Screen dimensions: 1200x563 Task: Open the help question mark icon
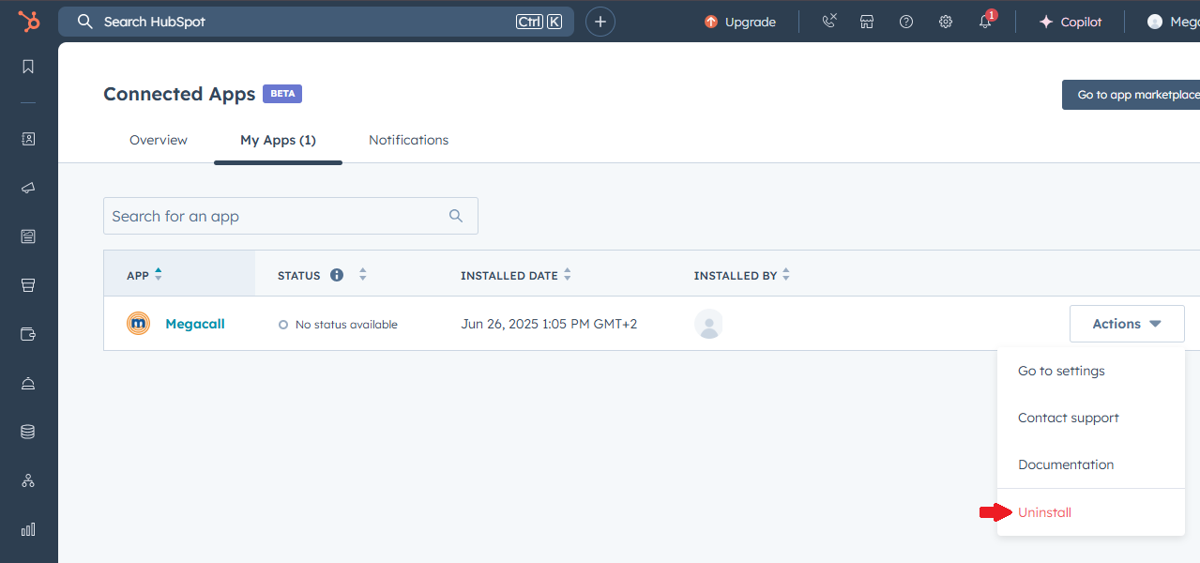pos(906,22)
